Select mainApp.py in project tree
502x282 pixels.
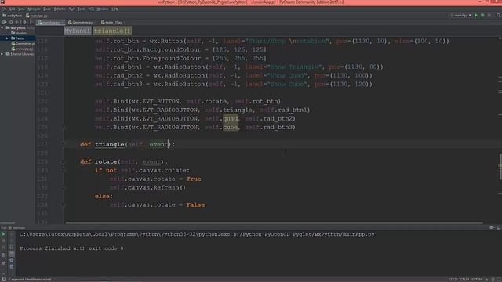click(23, 49)
